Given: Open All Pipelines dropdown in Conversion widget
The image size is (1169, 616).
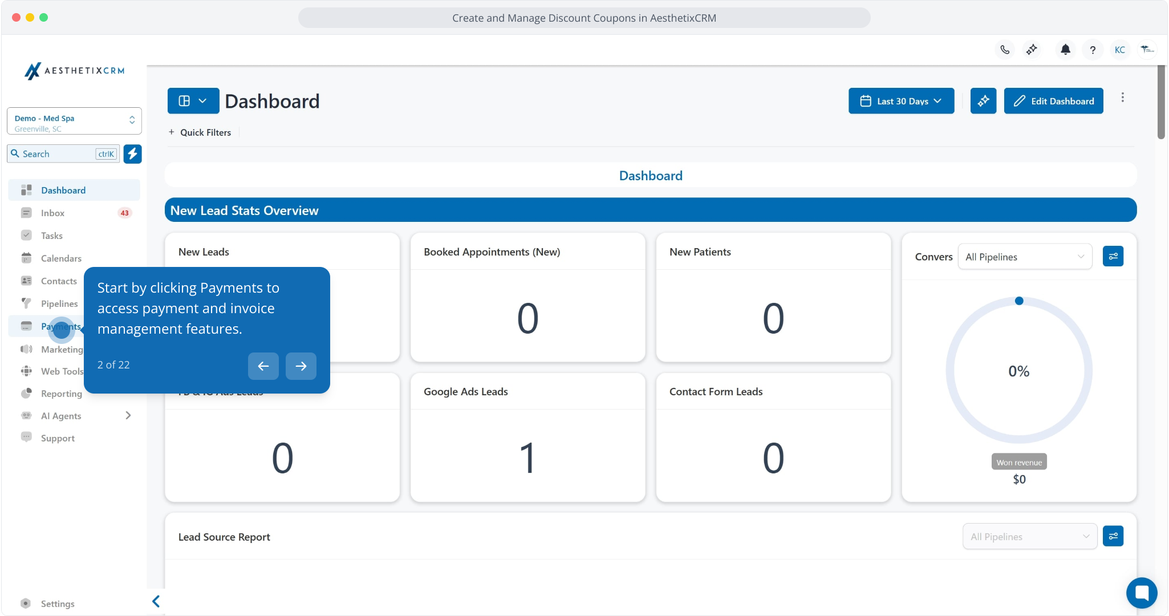Looking at the screenshot, I should point(1025,257).
